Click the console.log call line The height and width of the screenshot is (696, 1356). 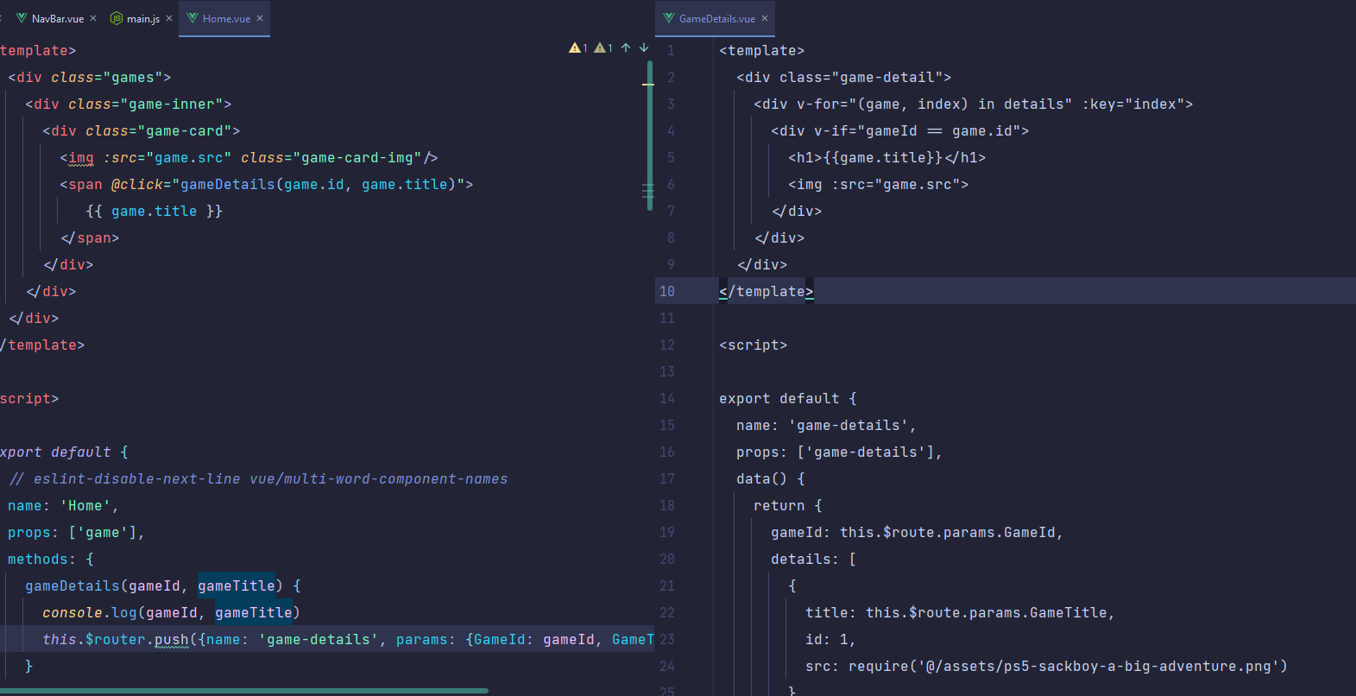pos(172,613)
